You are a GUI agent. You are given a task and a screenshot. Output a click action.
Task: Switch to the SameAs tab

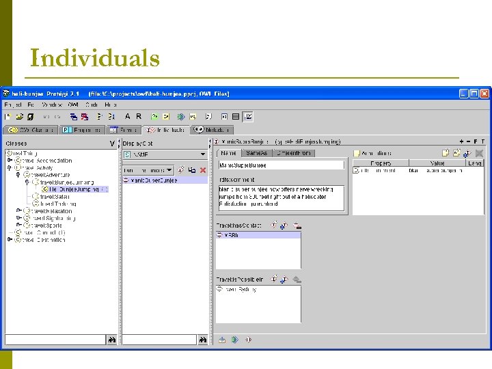(257, 153)
